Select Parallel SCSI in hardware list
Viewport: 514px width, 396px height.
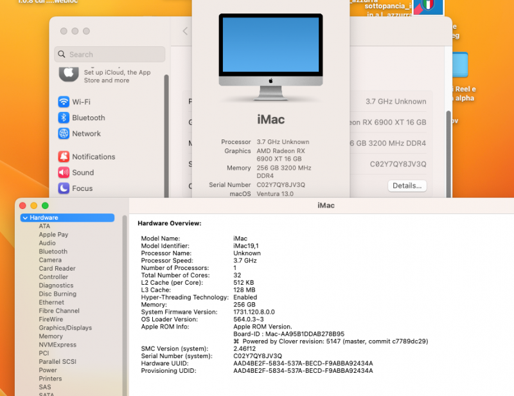[x=57, y=361]
